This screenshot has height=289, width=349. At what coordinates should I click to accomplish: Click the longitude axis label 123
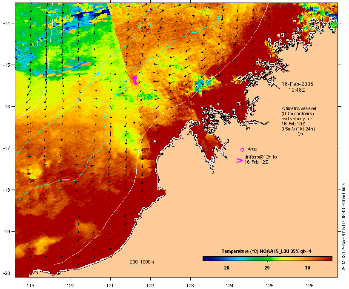pyautogui.click(x=190, y=286)
